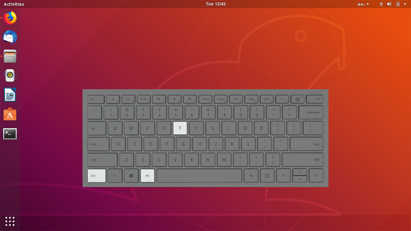Launch Firefox from the dock
411x231 pixels.
click(x=10, y=18)
